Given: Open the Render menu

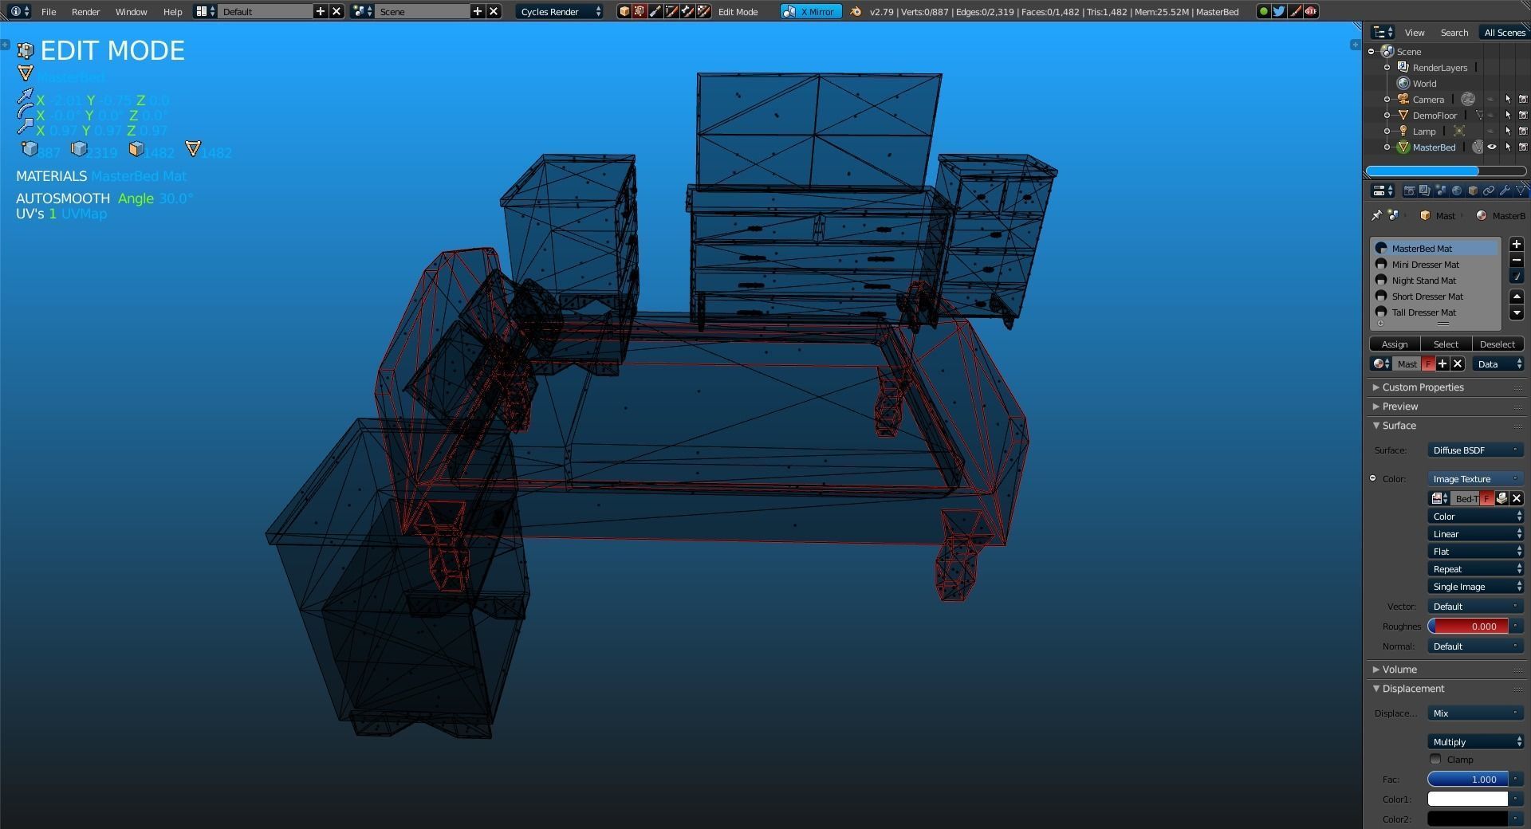Looking at the screenshot, I should pyautogui.click(x=85, y=12).
